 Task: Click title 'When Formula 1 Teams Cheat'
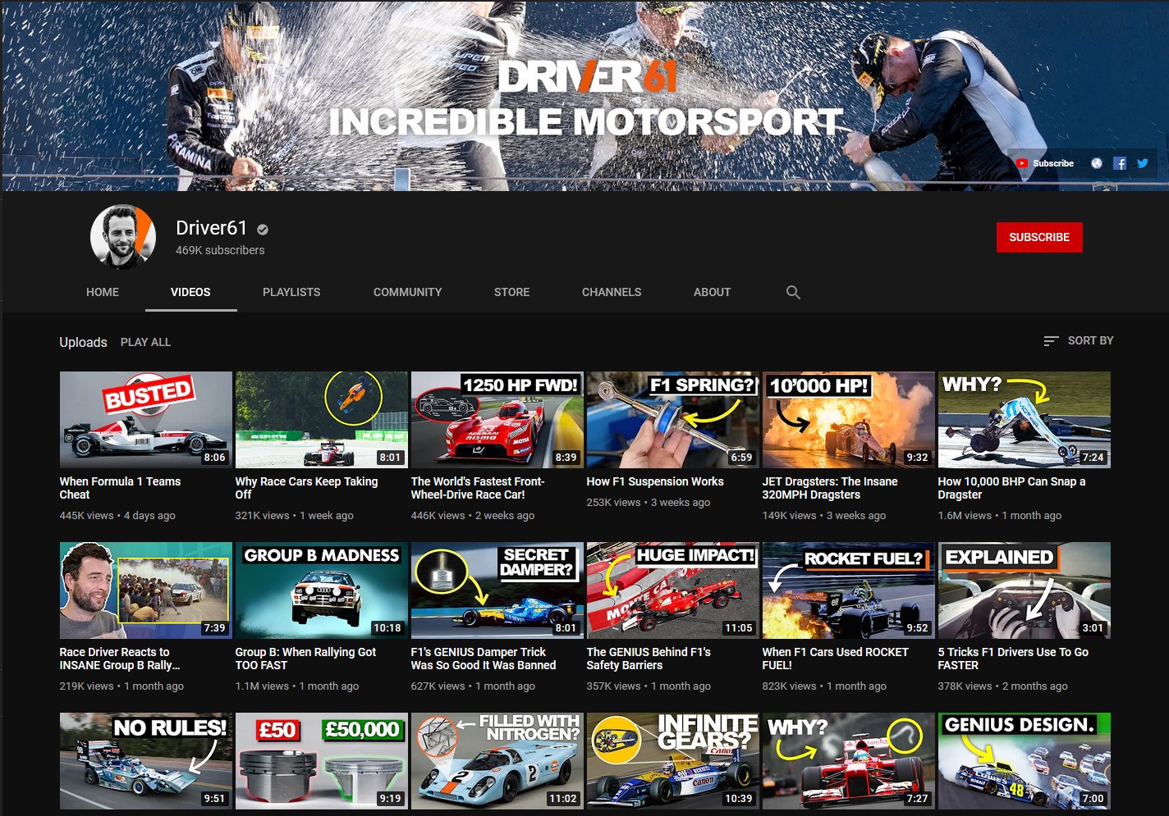coord(120,488)
